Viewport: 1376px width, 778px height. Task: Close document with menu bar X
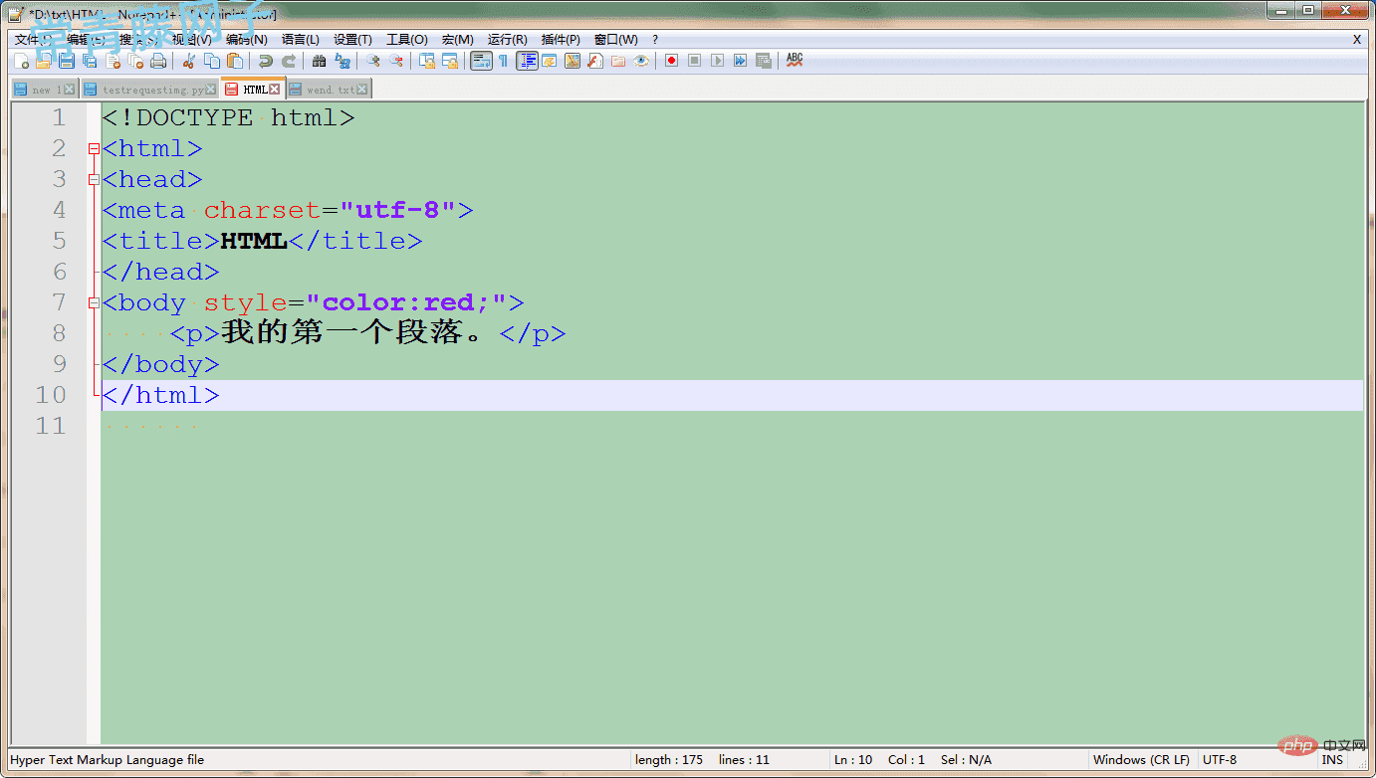pyautogui.click(x=1356, y=40)
